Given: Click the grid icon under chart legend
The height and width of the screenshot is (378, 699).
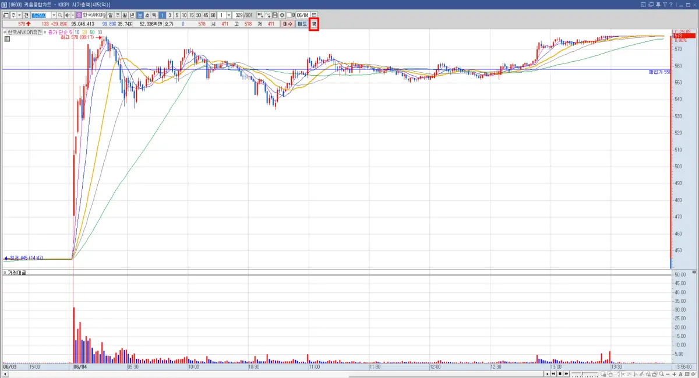Looking at the screenshot, I should pos(6,39).
